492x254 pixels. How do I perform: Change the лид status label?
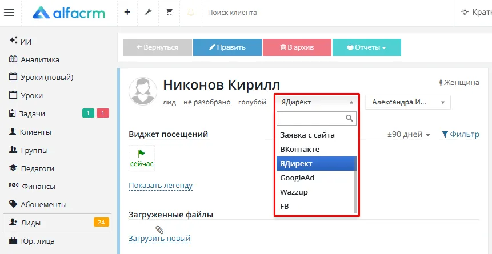click(170, 103)
